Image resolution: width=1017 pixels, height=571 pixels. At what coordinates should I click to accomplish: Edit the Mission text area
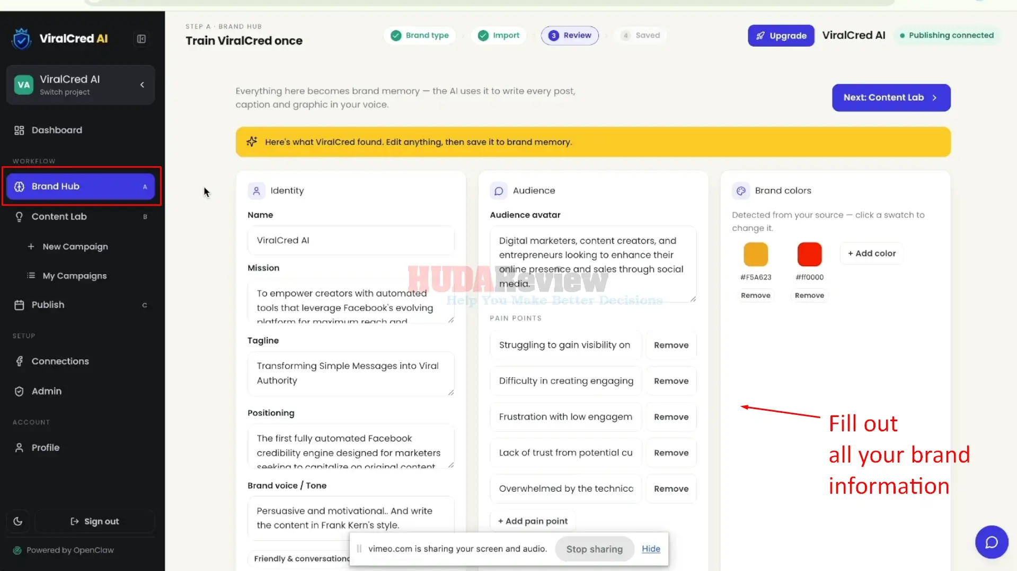pos(351,301)
